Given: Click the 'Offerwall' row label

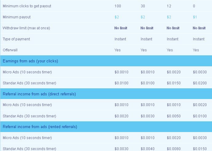Looking at the screenshot, I should (10, 50).
